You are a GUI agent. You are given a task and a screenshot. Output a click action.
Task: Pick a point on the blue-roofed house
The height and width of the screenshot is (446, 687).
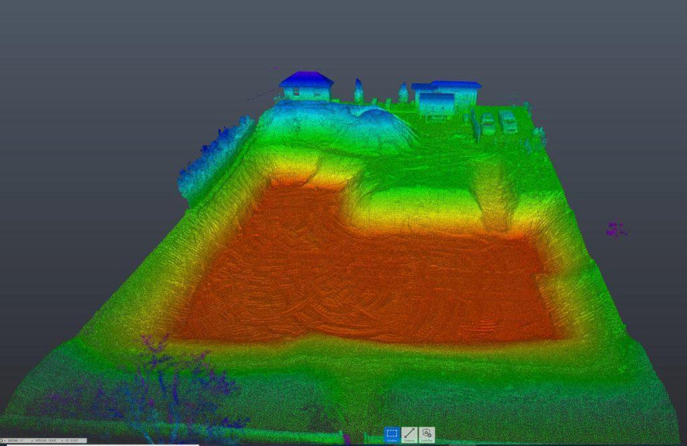306,80
